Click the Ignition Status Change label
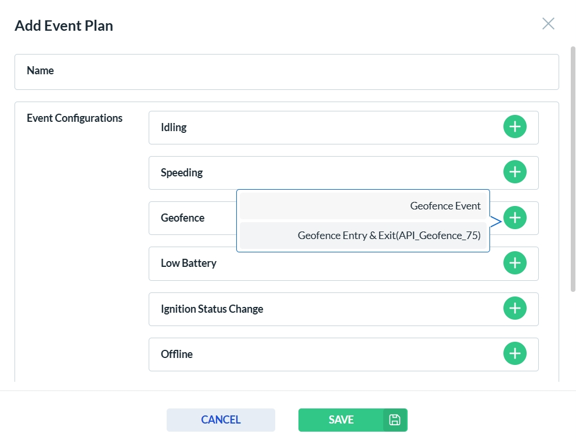This screenshot has height=445, width=576. [x=212, y=309]
